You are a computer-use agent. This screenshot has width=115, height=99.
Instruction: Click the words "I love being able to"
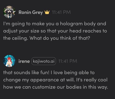click(73, 73)
